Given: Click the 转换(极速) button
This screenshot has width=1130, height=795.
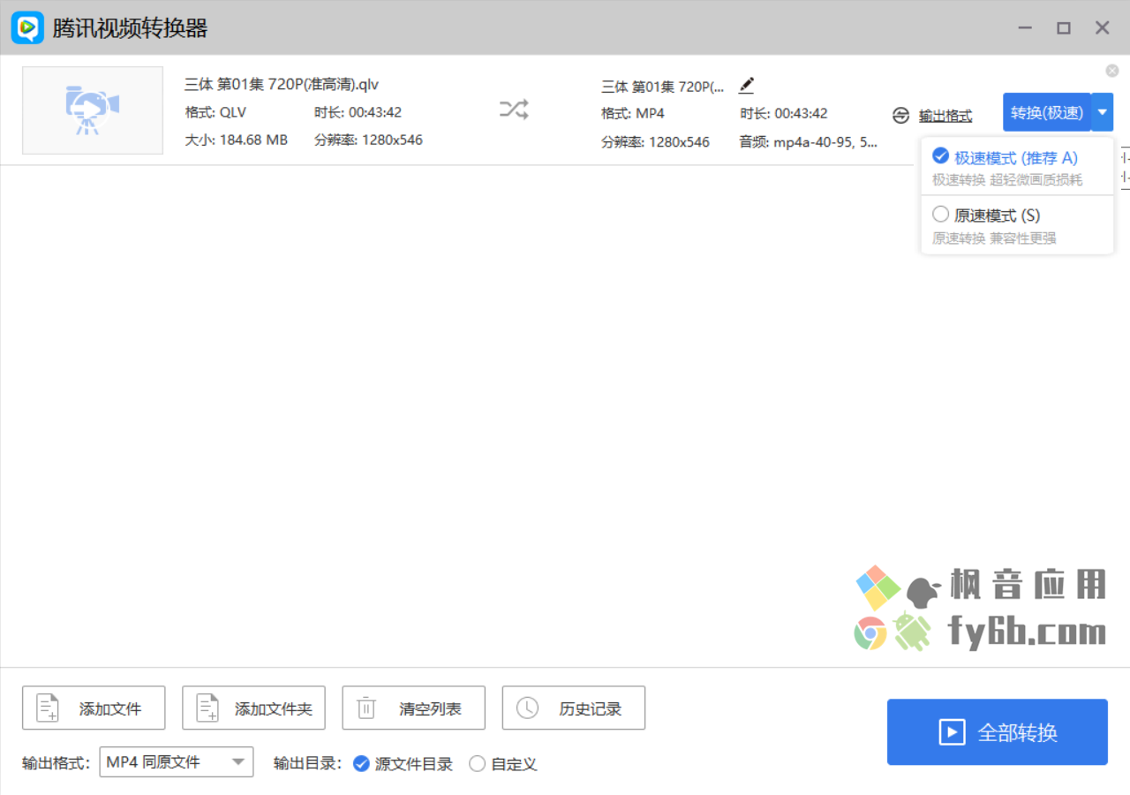Looking at the screenshot, I should [1047, 112].
